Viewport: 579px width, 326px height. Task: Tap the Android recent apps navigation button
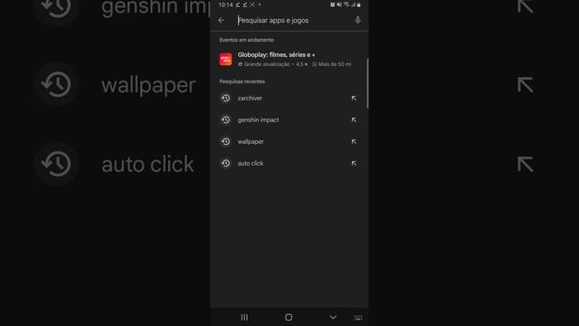(244, 317)
